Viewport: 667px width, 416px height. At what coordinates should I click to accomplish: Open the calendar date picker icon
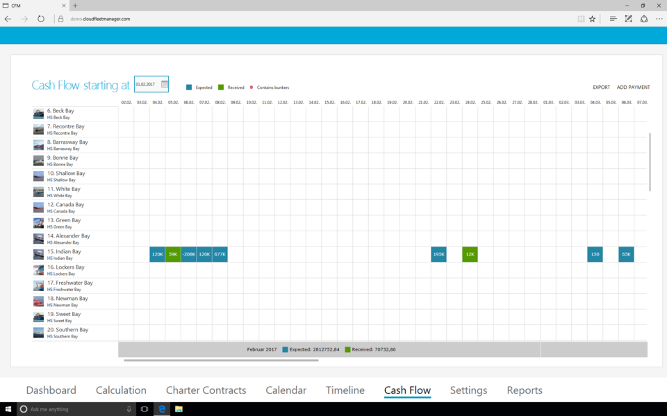click(164, 84)
